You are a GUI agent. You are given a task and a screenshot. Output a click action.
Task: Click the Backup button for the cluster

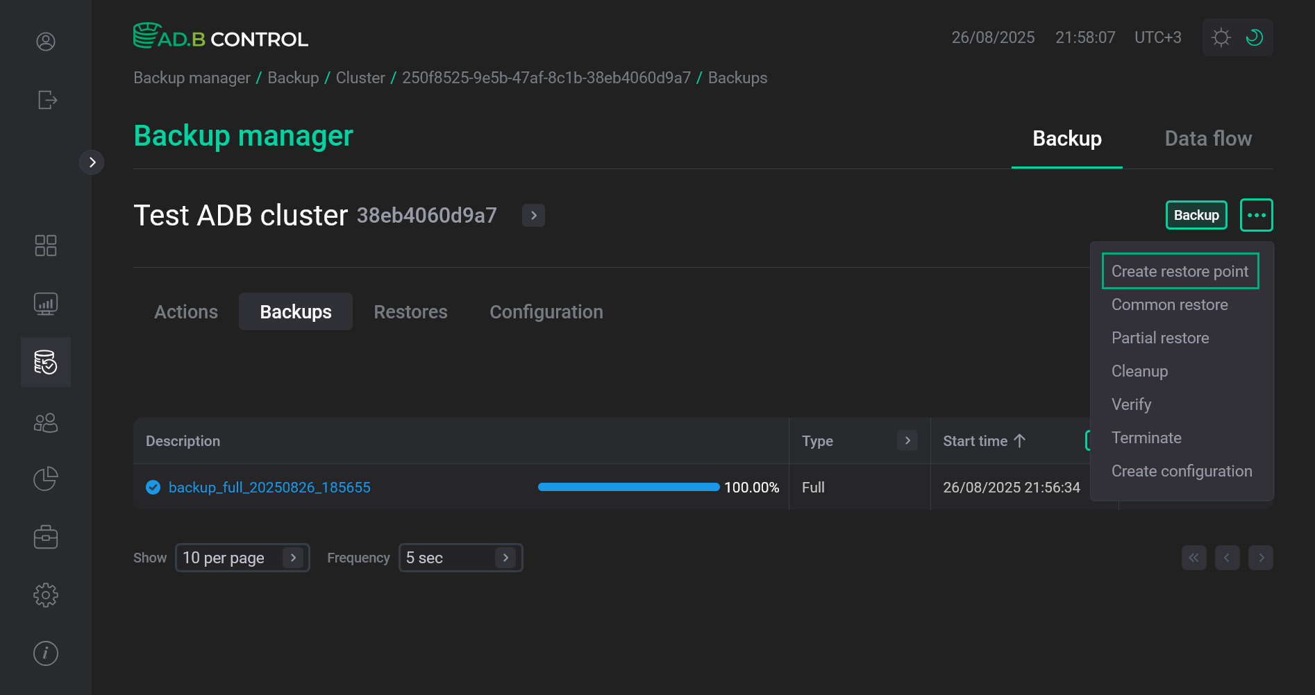pos(1196,215)
